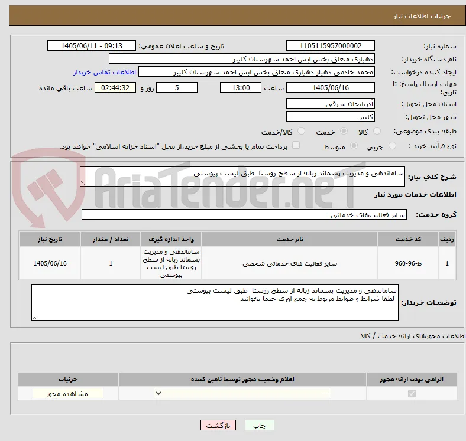
Task: Click the buyer organization name field
Action: [x=242, y=59]
